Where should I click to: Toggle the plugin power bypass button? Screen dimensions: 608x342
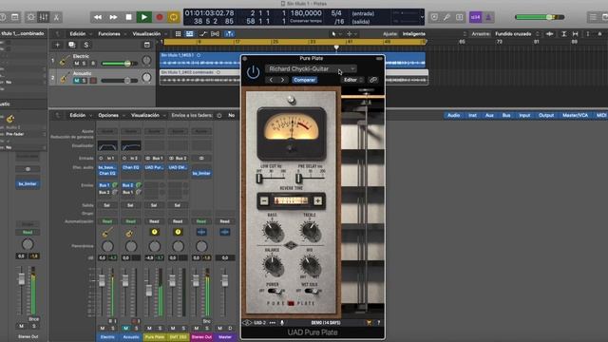(254, 72)
